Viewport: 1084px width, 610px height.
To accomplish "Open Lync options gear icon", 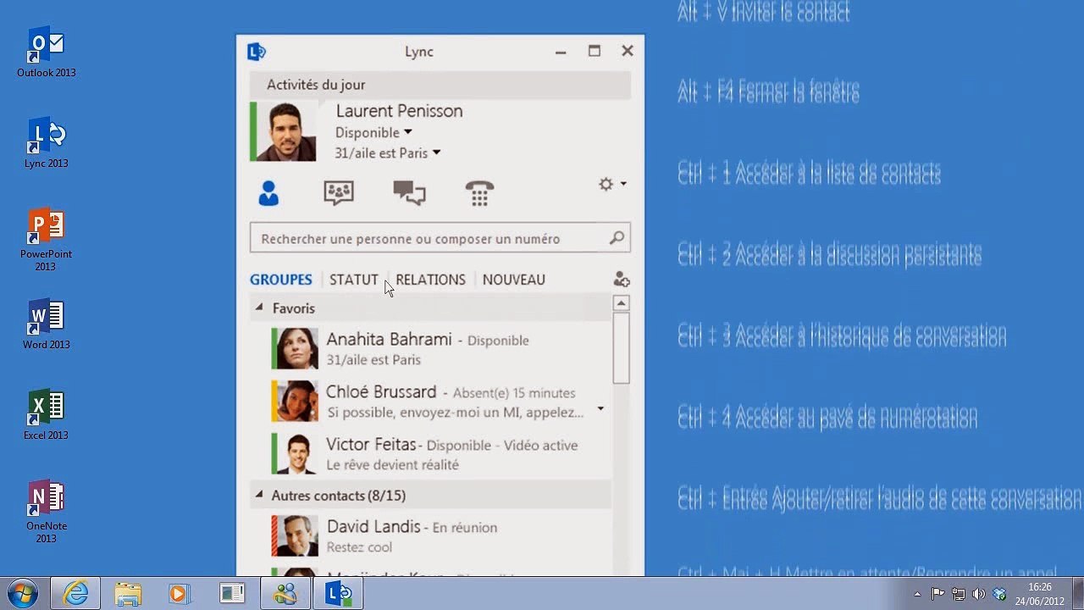I will coord(606,184).
